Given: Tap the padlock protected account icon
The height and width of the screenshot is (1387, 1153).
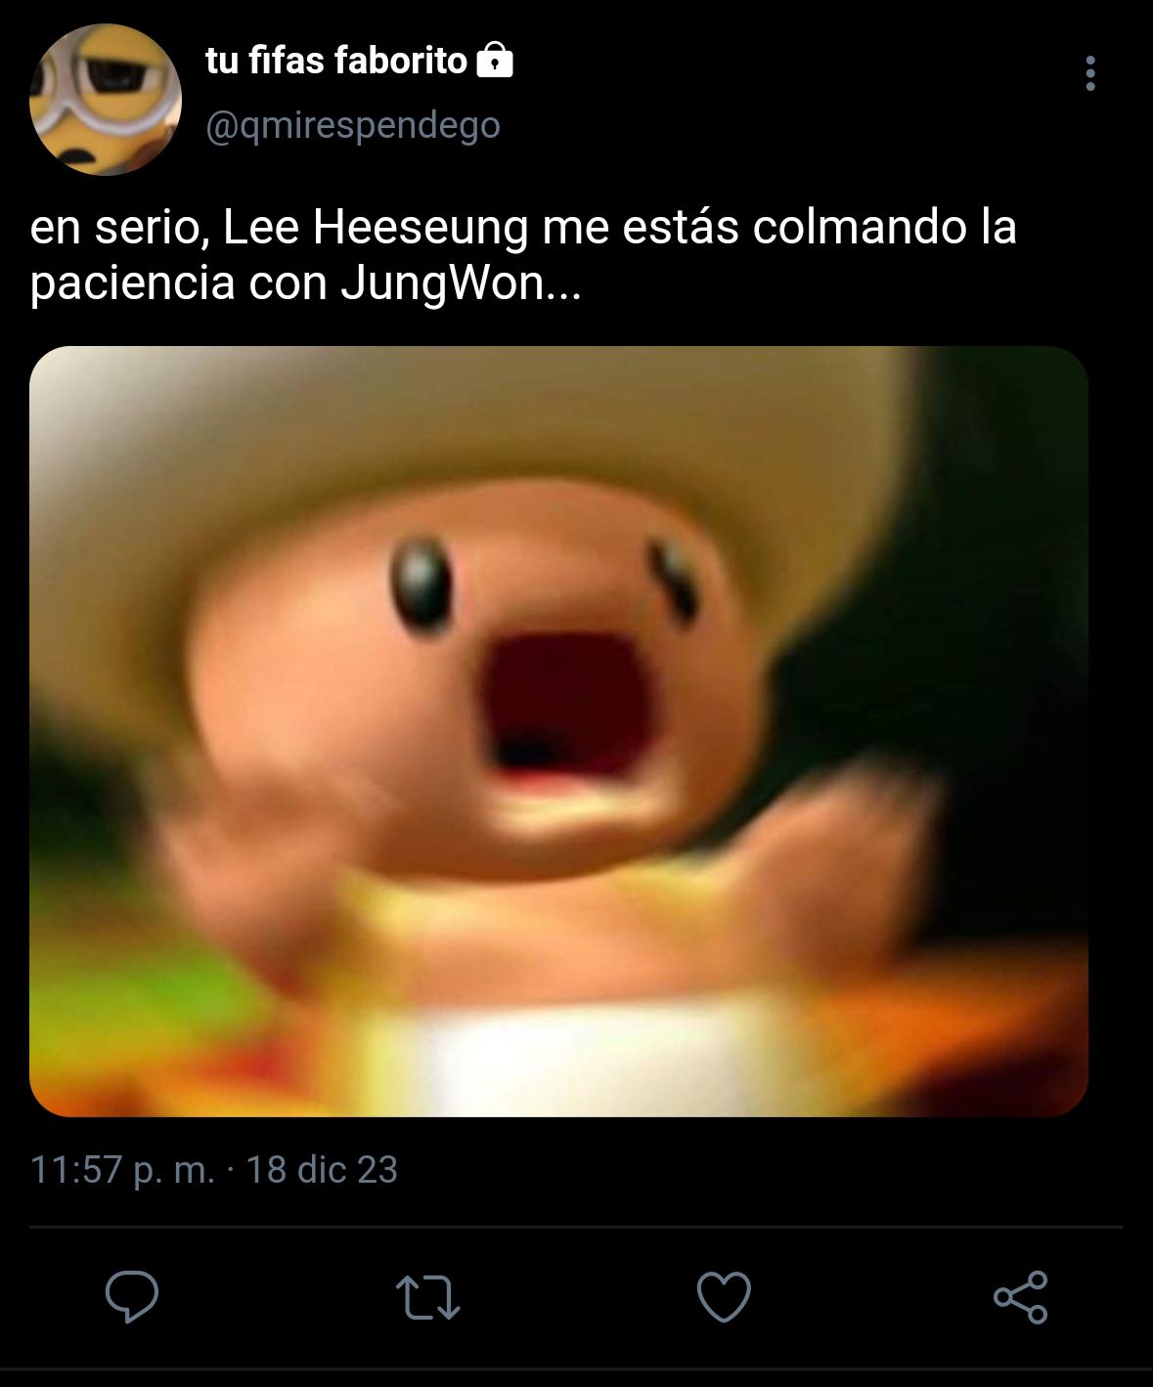Looking at the screenshot, I should pyautogui.click(x=494, y=61).
